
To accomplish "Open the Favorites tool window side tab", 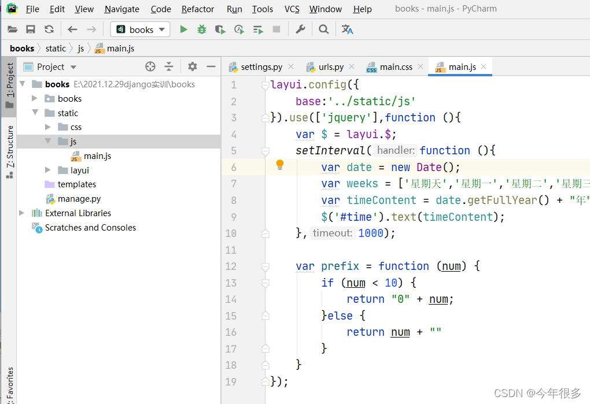I will 9,384.
